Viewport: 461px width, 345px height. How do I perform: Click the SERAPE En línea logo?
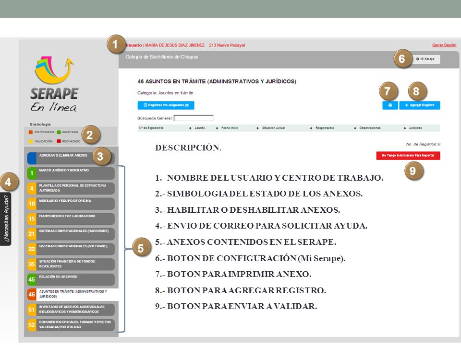pos(54,84)
